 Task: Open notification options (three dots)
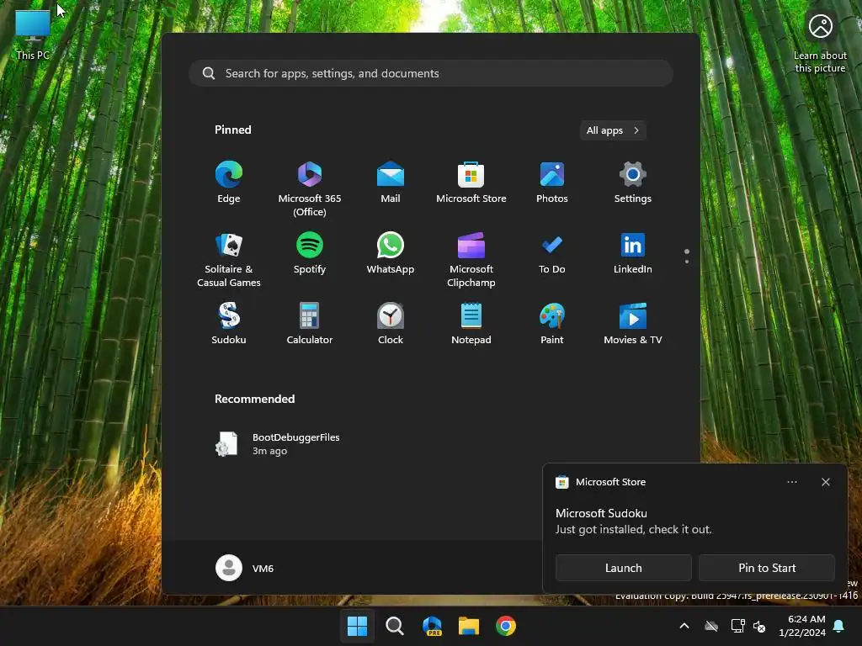(792, 482)
